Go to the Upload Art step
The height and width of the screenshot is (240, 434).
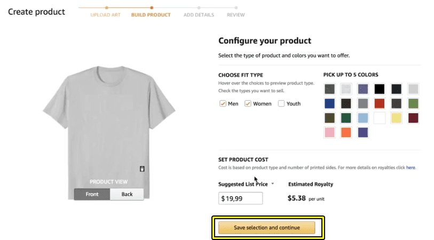click(106, 14)
